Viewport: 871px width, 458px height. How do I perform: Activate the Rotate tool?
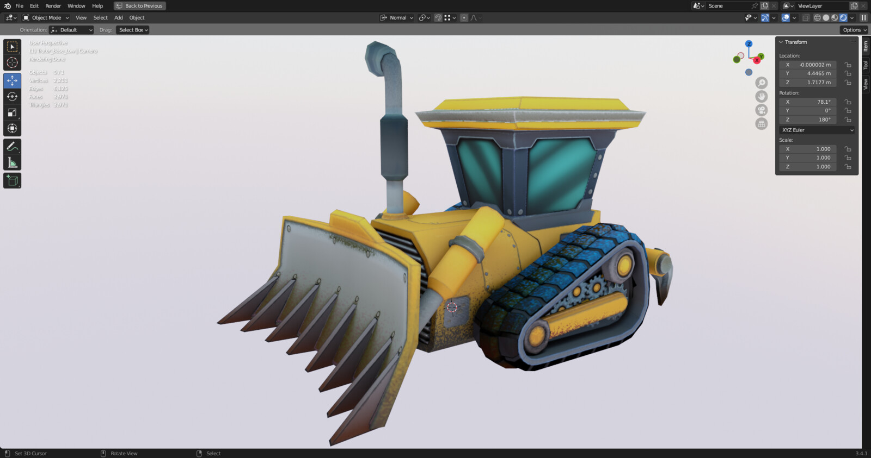point(12,97)
